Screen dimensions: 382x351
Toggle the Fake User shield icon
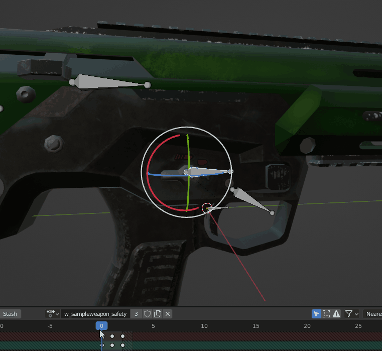[147, 314]
